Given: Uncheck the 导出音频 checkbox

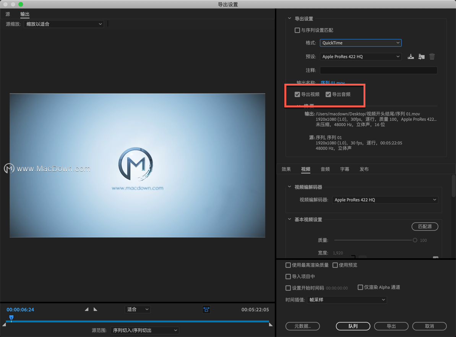Looking at the screenshot, I should point(328,94).
